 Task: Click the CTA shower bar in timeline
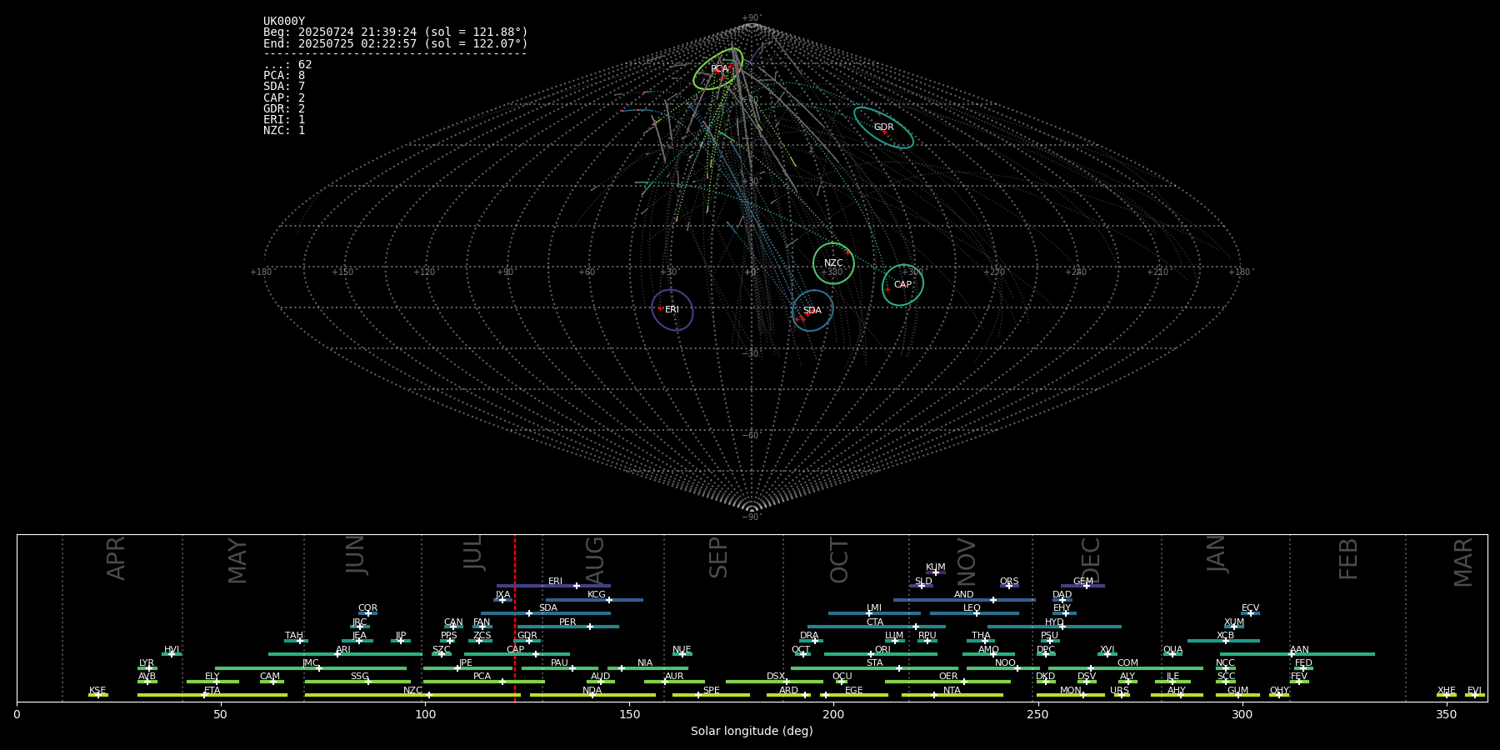tap(877, 627)
